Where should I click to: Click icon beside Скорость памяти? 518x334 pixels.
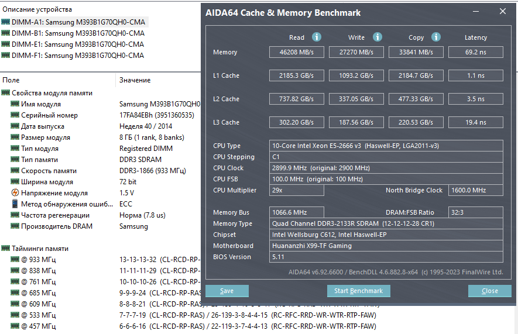coord(15,171)
